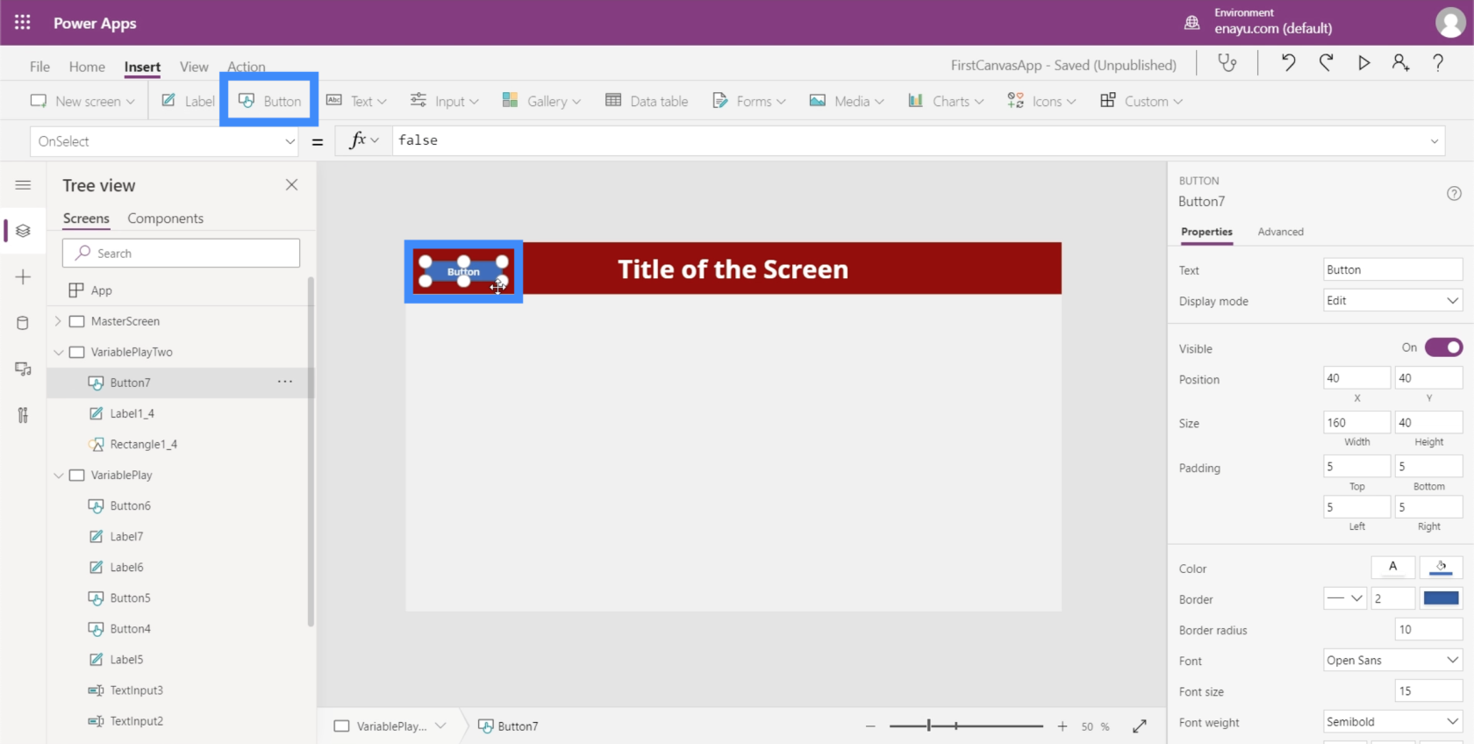Click the Text property field

(x=1392, y=269)
